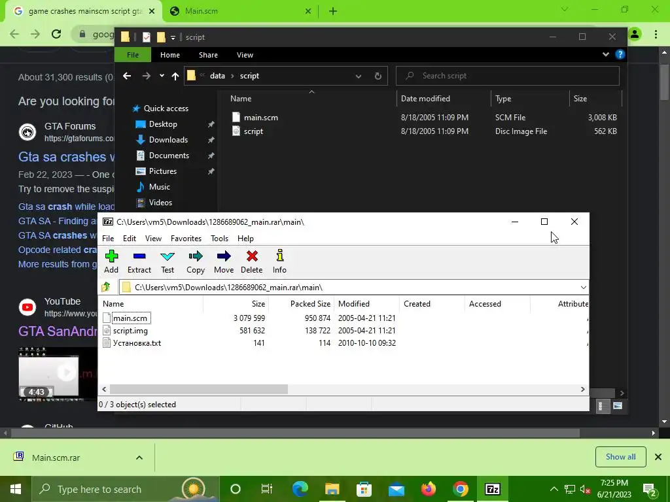This screenshot has width=670, height=502.
Task: Expand address bar history dropdown in Explorer
Action: pos(358,76)
